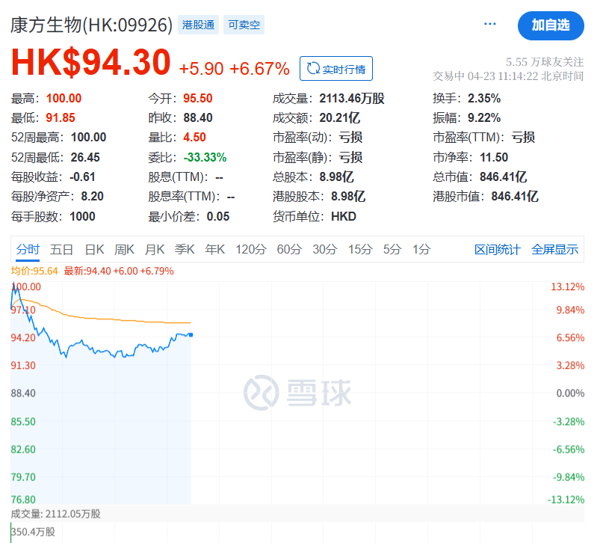The width and height of the screenshot is (603, 543).
Task: Click the 每手股数 value 1000
Action: tap(82, 217)
